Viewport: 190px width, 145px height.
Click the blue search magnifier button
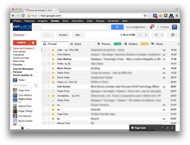click(x=117, y=27)
